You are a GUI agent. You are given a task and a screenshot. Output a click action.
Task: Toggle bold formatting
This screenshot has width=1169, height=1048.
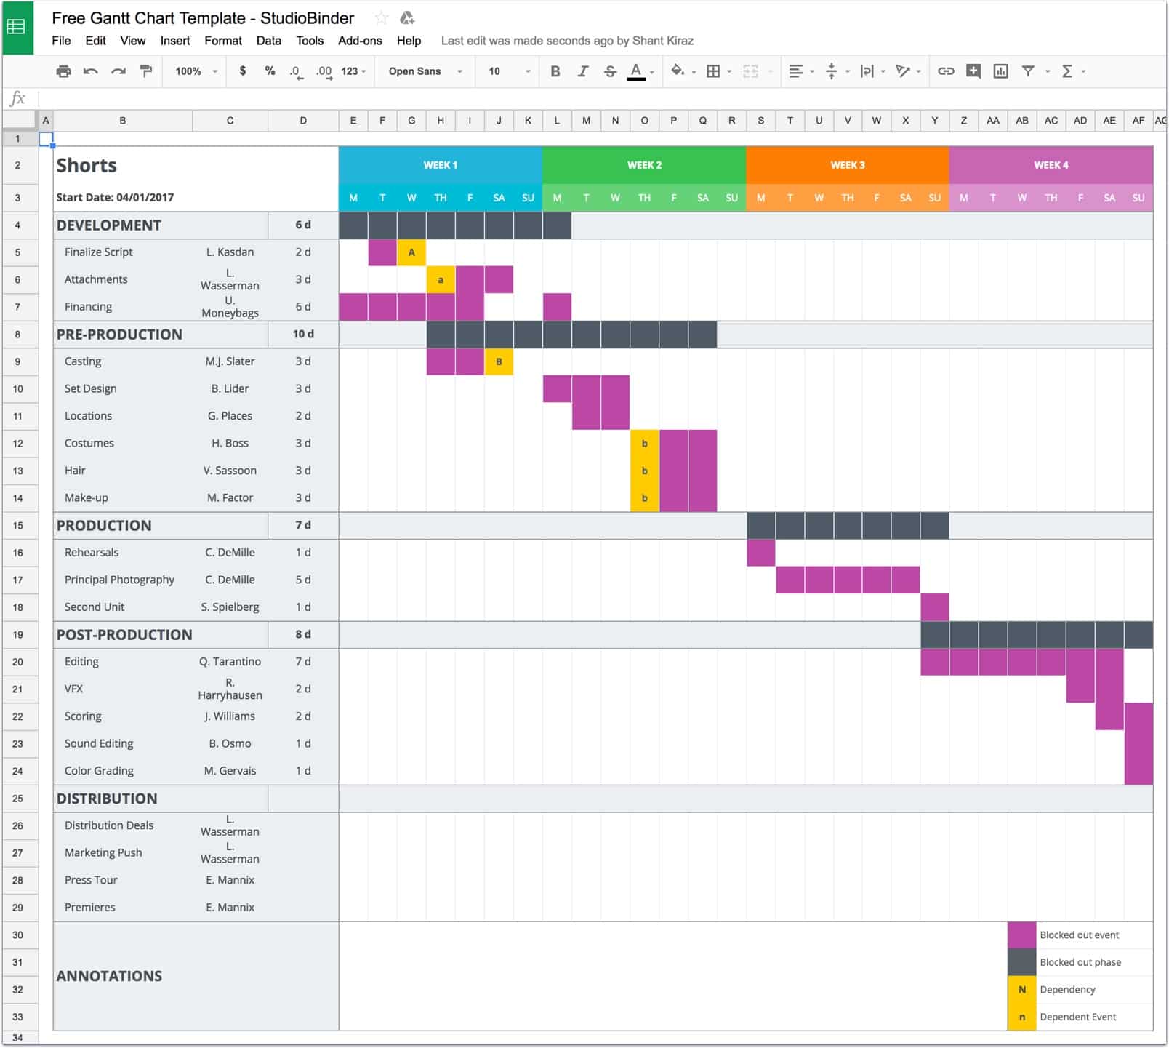(554, 71)
